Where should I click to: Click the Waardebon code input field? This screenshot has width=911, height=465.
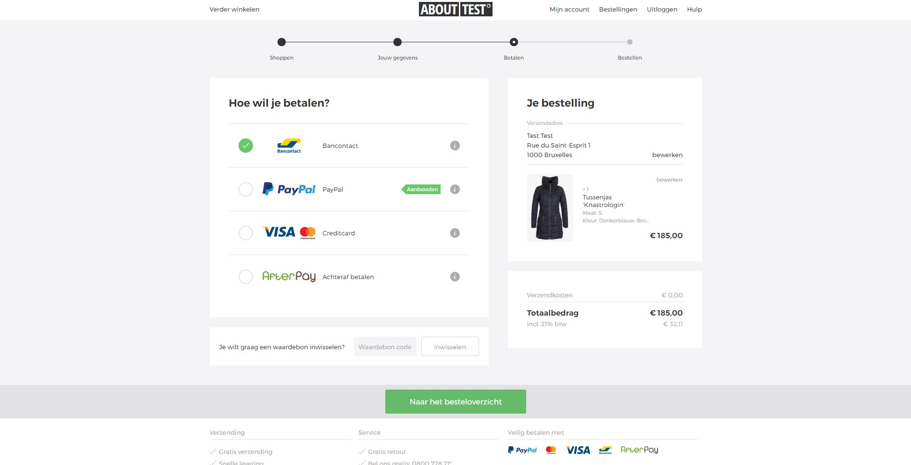pyautogui.click(x=385, y=347)
